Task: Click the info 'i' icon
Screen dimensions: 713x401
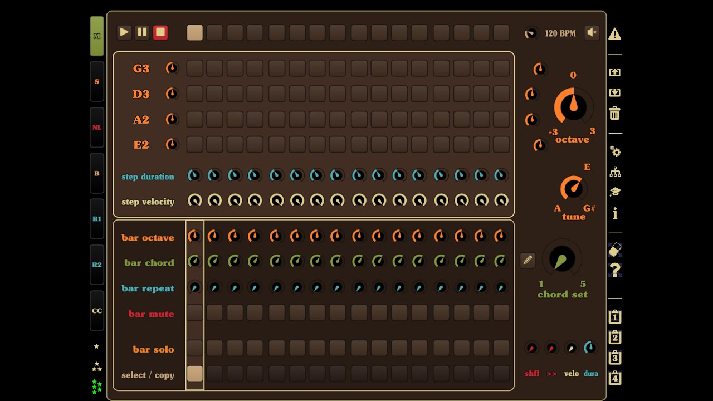Action: pos(615,213)
